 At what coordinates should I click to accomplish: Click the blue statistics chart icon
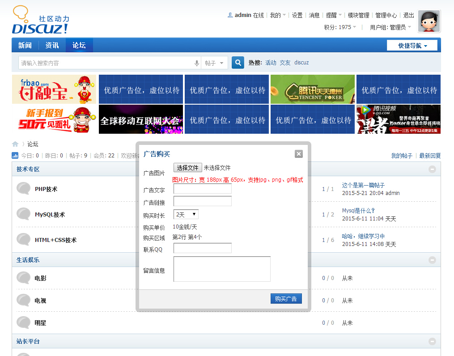[x=15, y=156]
